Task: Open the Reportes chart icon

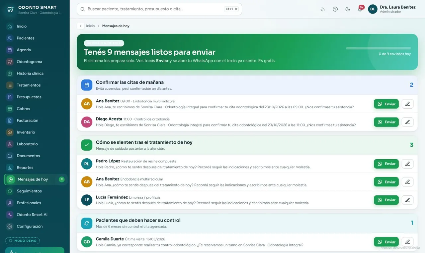Action: coord(10,168)
